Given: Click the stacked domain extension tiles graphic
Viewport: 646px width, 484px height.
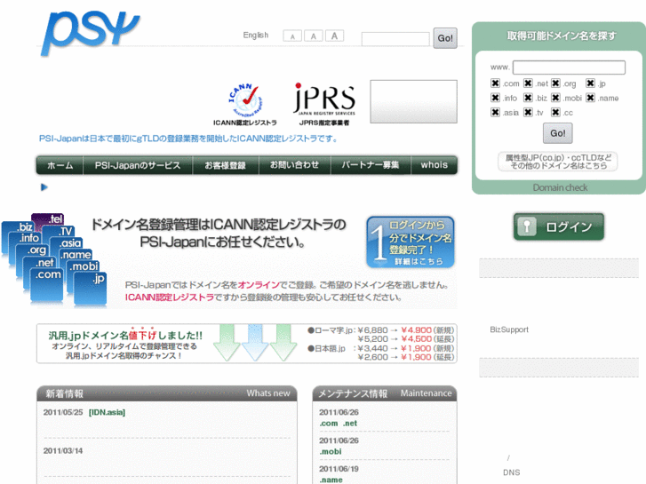Looking at the screenshot, I should [54, 260].
